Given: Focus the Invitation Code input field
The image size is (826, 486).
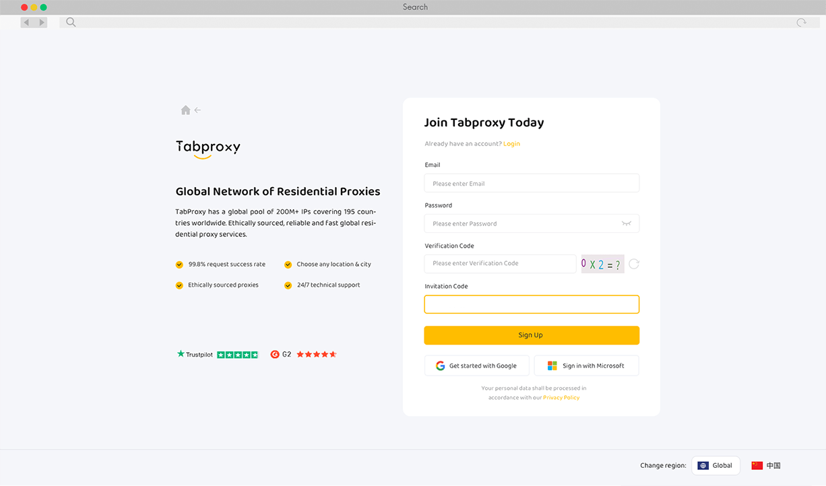Looking at the screenshot, I should pyautogui.click(x=532, y=304).
